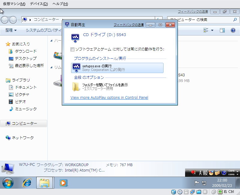The width and height of the screenshot is (240, 195).
Task: Click IME help question mark icon
Action: pyautogui.click(x=224, y=173)
